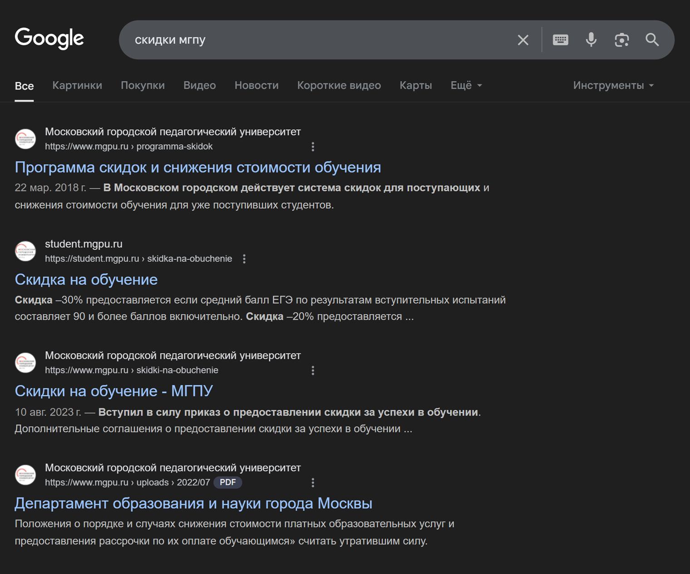This screenshot has height=574, width=690.
Task: Click the favicon of the skidki-na-obuchenie result
Action: point(25,363)
